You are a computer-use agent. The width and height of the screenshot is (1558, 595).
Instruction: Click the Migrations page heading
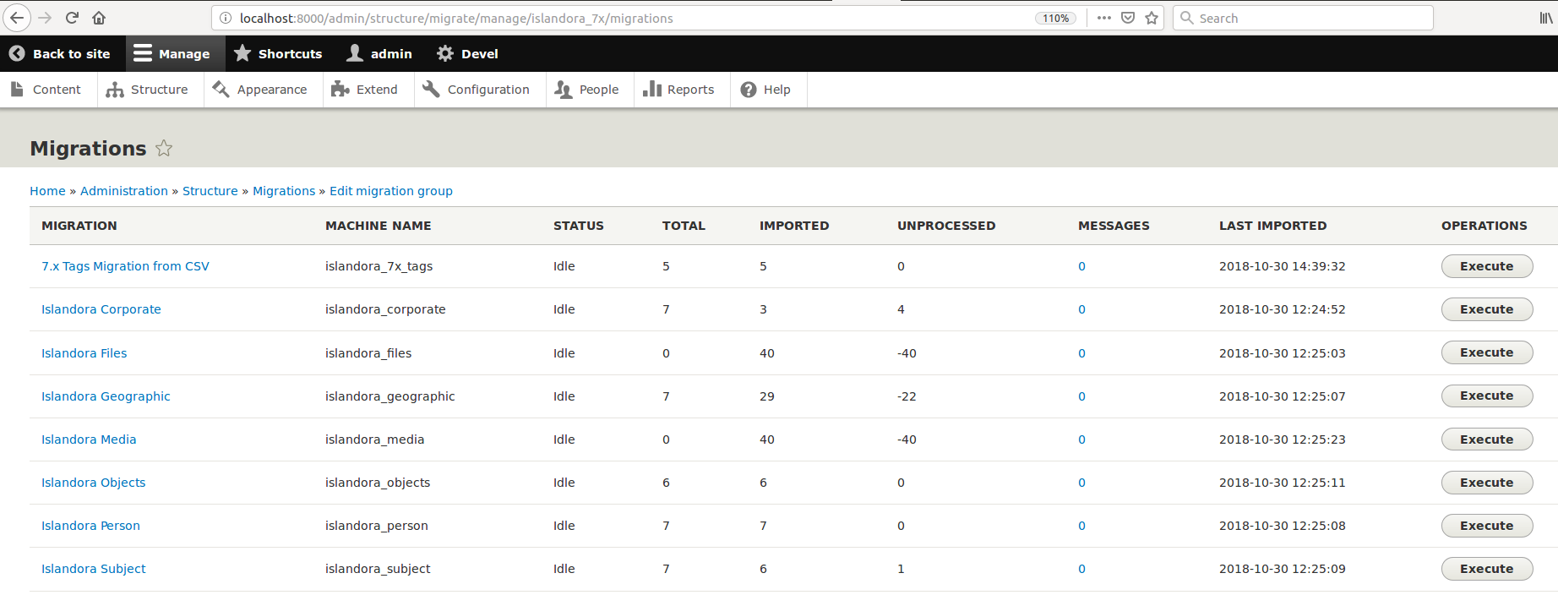(x=88, y=148)
